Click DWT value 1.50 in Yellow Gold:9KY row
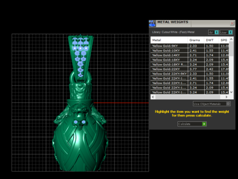Screen dimensions: 238x179 click(210, 46)
